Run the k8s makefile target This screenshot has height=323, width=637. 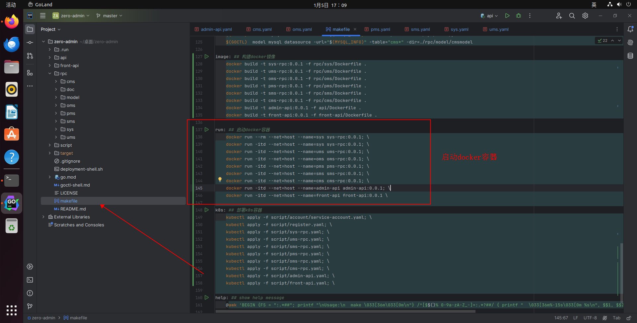207,210
